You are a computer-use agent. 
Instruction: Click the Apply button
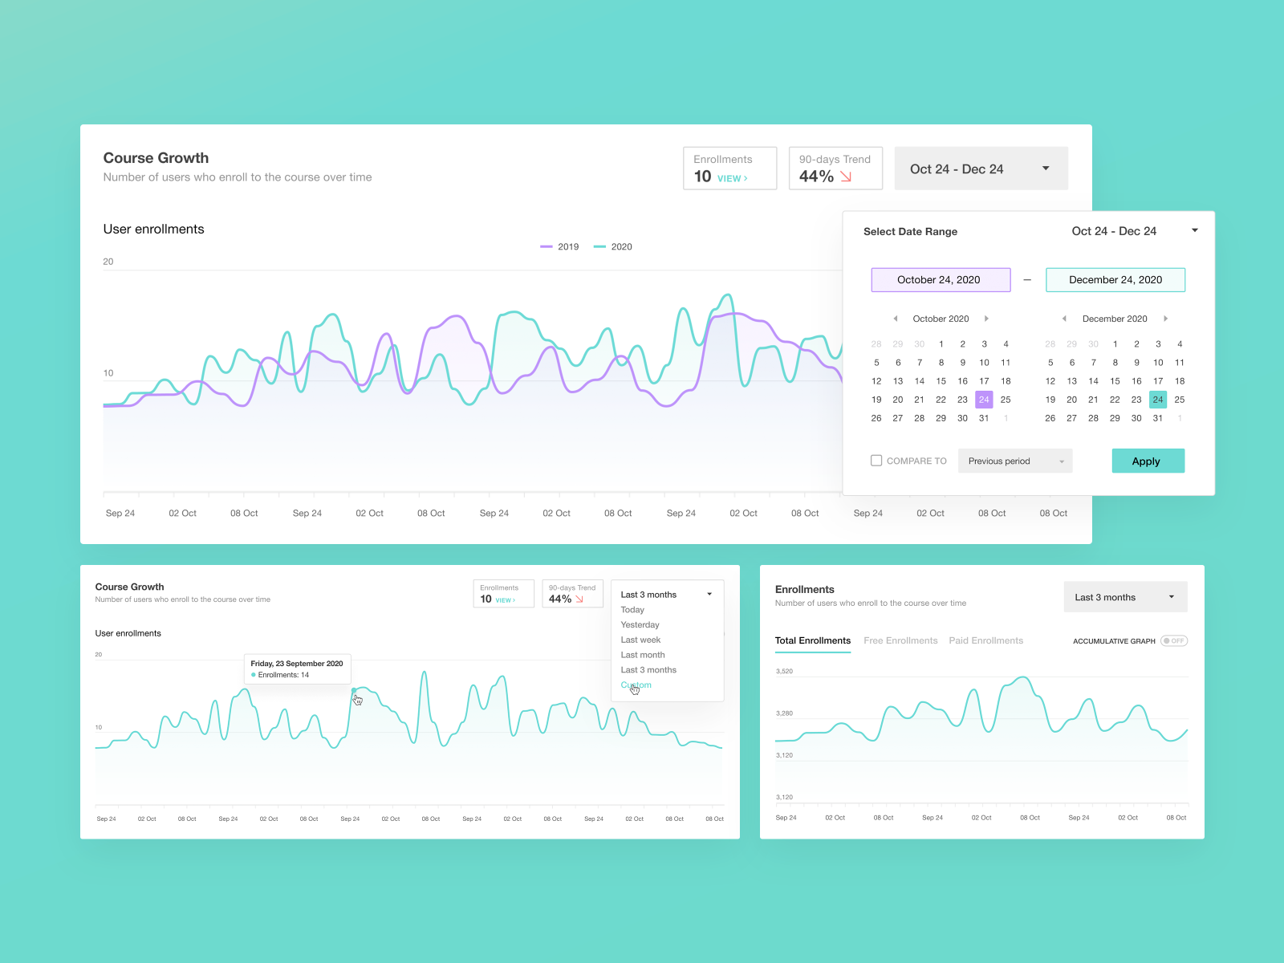[x=1148, y=461]
